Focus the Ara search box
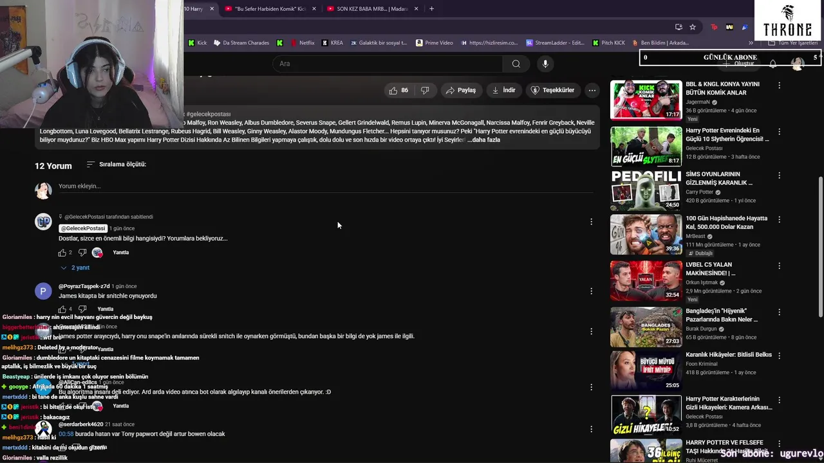Viewport: 824px width, 463px height. [388, 64]
